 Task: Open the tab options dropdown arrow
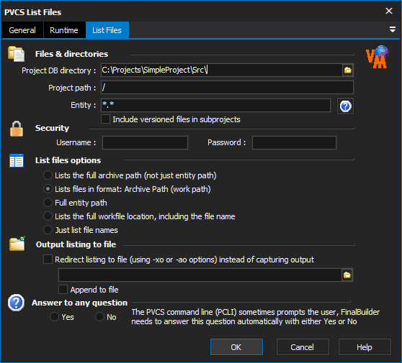392,29
